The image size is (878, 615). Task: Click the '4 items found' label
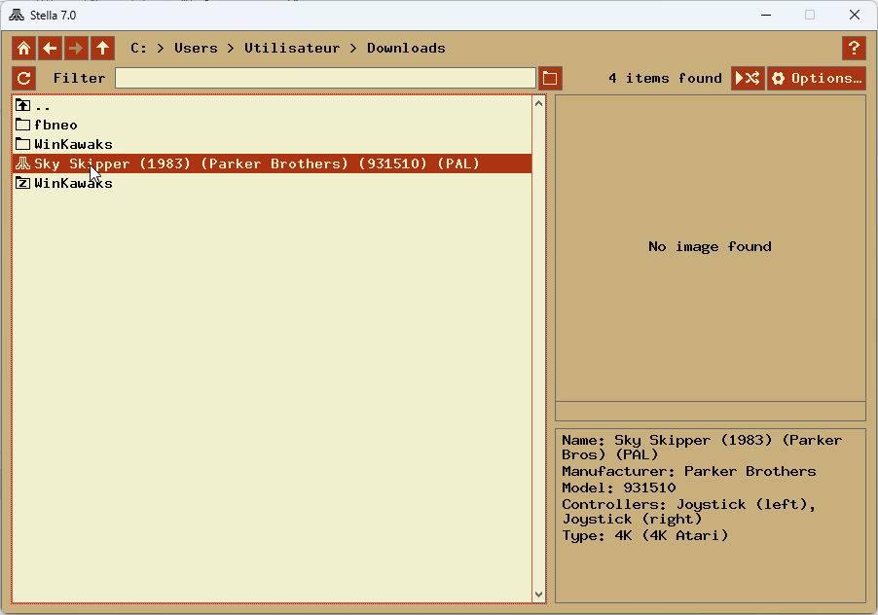(x=665, y=79)
